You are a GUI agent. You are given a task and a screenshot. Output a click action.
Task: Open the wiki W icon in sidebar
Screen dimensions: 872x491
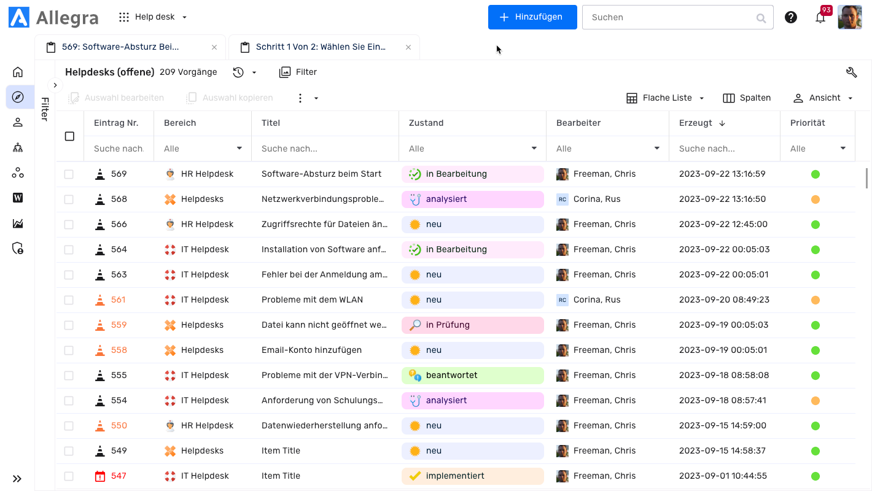click(x=18, y=198)
